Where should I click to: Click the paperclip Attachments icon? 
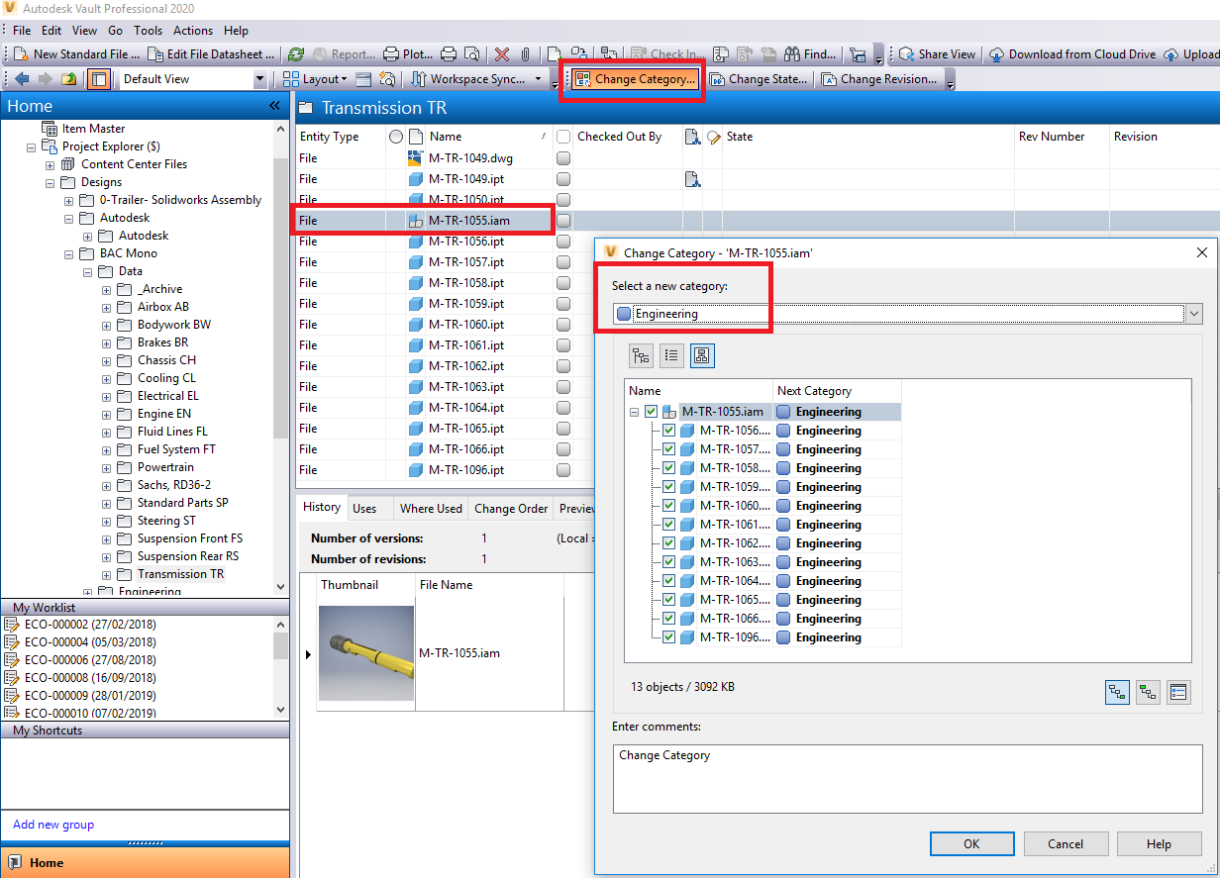[x=526, y=54]
